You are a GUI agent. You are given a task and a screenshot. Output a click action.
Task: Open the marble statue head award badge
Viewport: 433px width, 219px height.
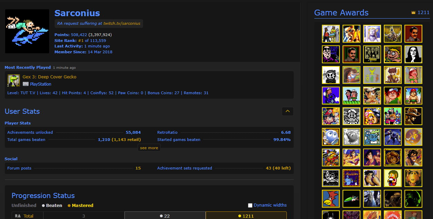click(372, 34)
